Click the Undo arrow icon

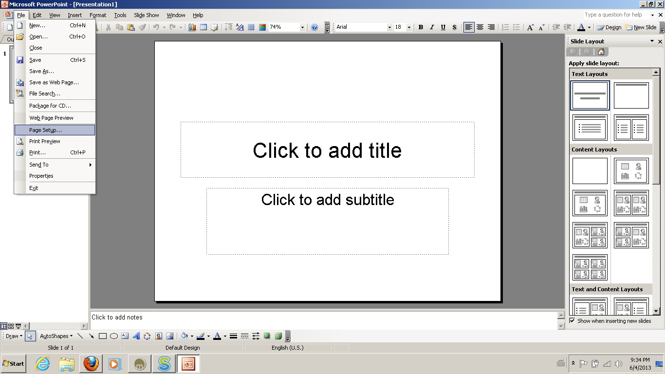point(156,27)
